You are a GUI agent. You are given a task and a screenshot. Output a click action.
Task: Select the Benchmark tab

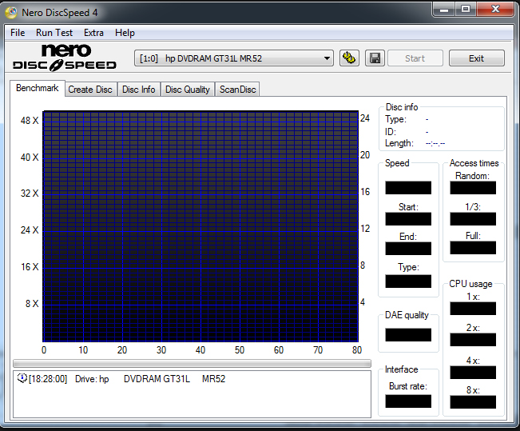(x=37, y=88)
